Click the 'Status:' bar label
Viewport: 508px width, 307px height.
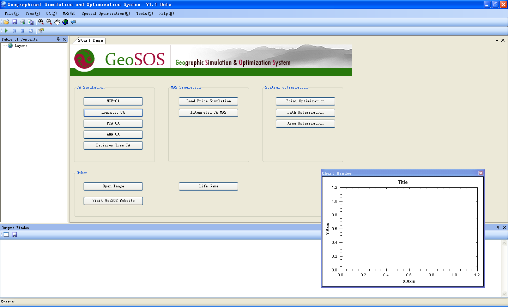coord(8,302)
